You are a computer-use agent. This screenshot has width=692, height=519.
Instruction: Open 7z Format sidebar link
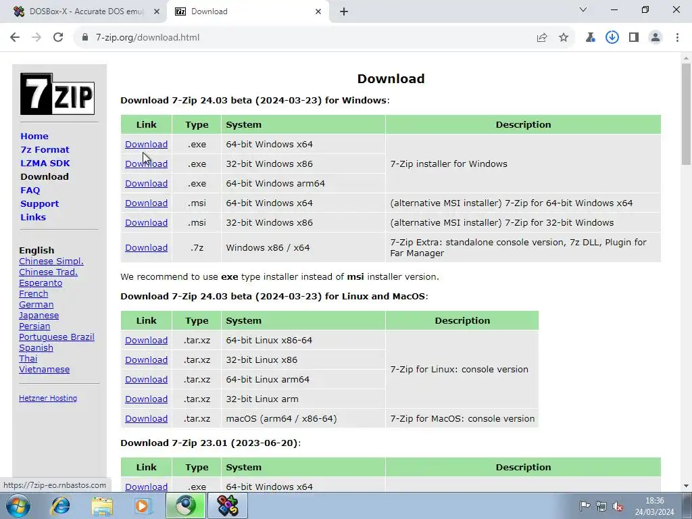pyautogui.click(x=45, y=149)
